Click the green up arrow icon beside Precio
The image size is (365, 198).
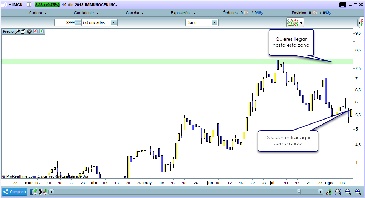point(41,31)
